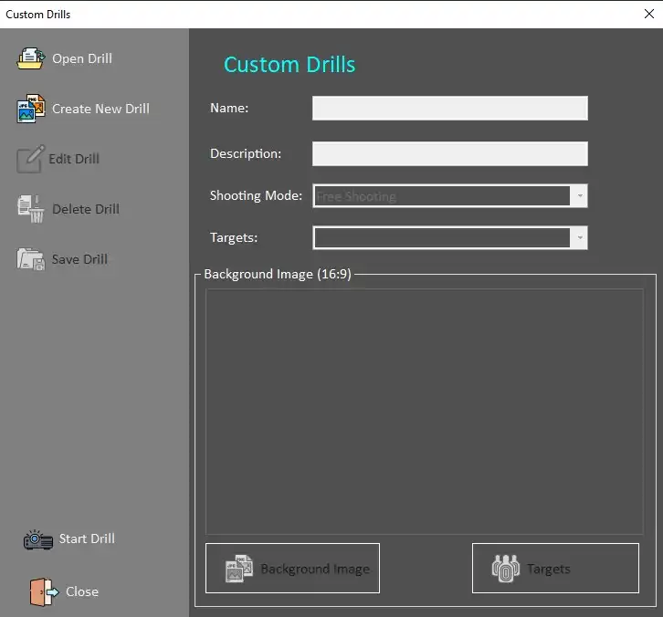Open the Free Shooting combo box

click(442, 196)
